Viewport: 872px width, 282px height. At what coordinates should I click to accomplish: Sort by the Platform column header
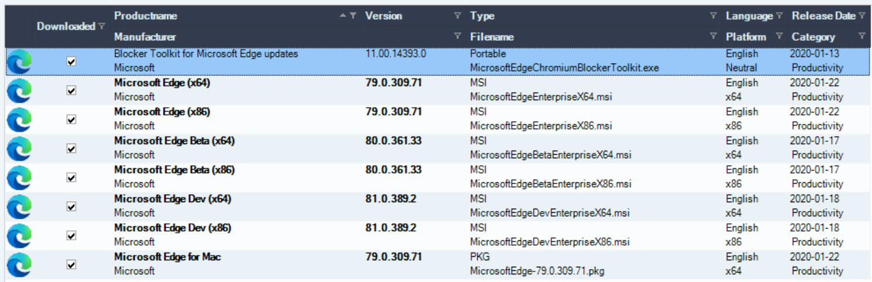[746, 36]
